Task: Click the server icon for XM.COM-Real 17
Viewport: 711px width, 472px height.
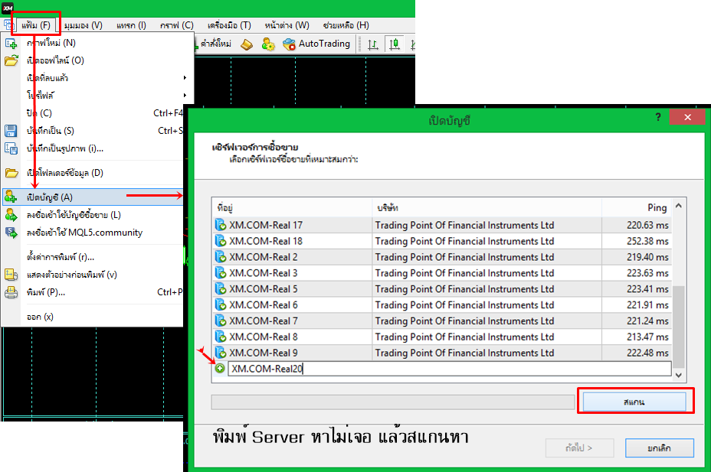Action: point(221,225)
